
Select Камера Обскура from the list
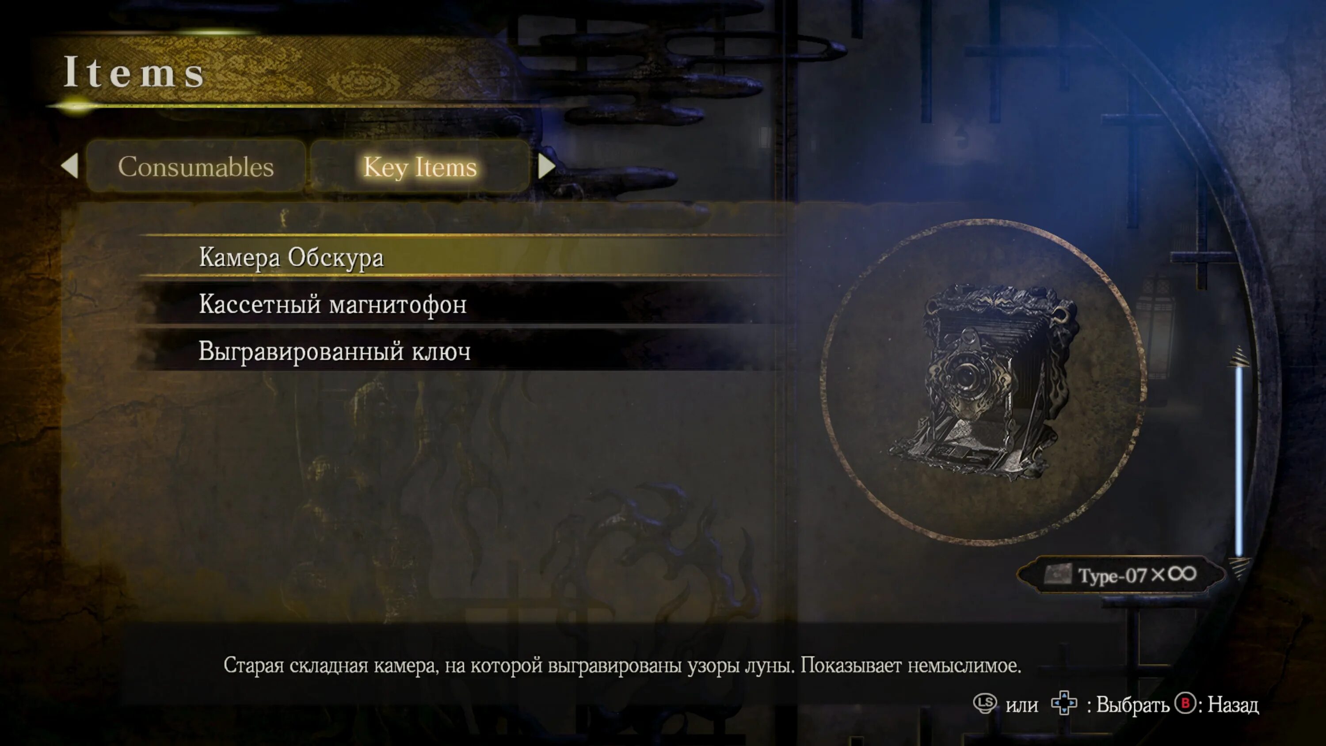(x=290, y=257)
